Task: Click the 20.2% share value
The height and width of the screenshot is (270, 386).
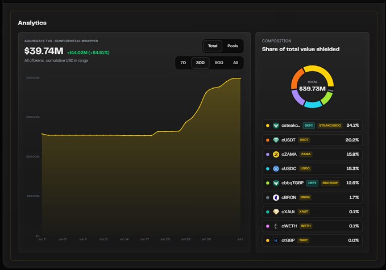Action: [x=352, y=140]
